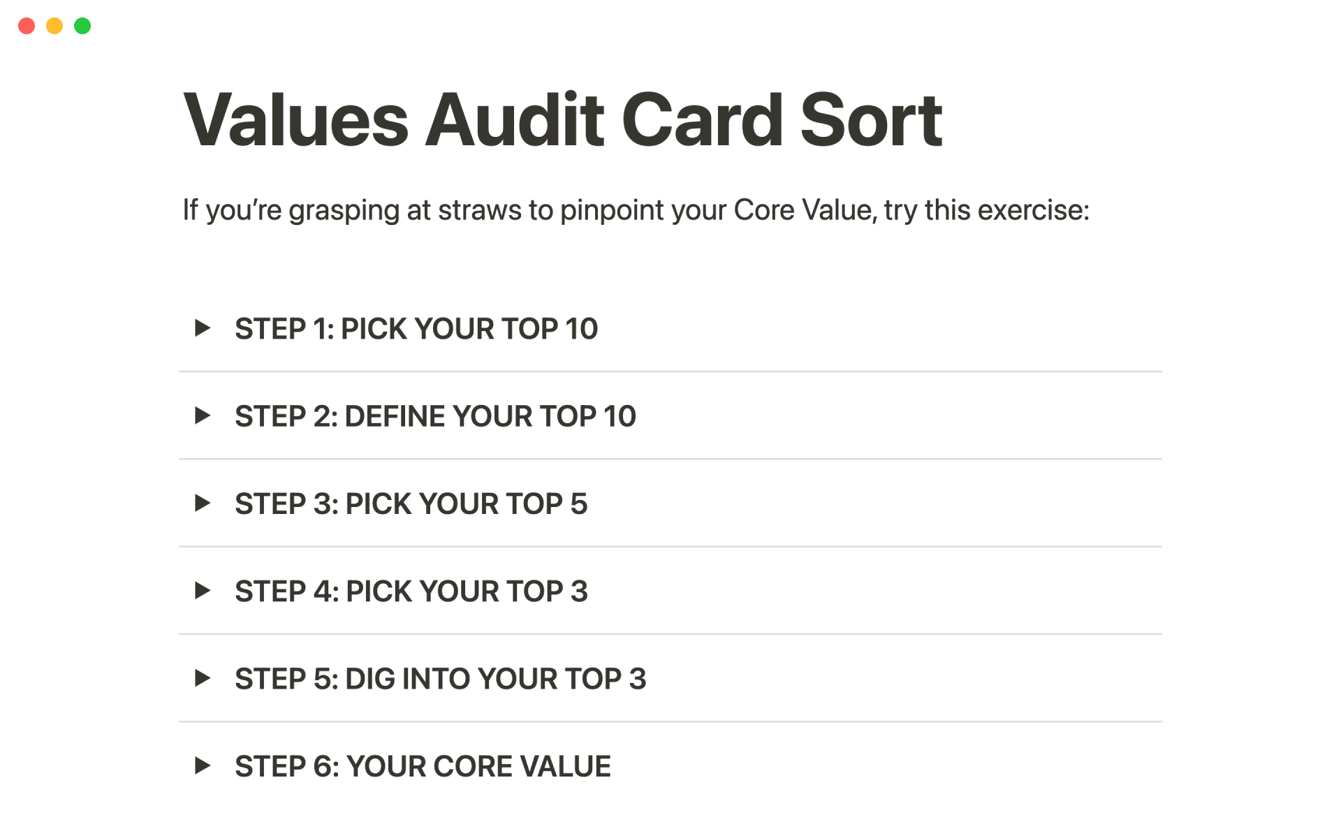
Task: Click the "STEP 5: DIG INTO YOUR TOP 3" heading
Action: click(x=440, y=679)
